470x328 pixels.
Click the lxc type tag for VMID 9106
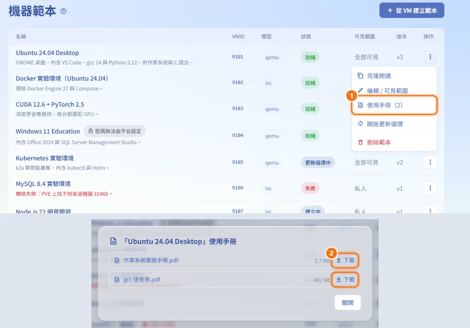(x=268, y=188)
